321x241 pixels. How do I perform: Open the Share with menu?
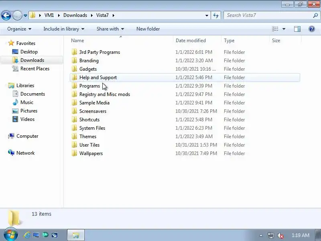(110, 29)
